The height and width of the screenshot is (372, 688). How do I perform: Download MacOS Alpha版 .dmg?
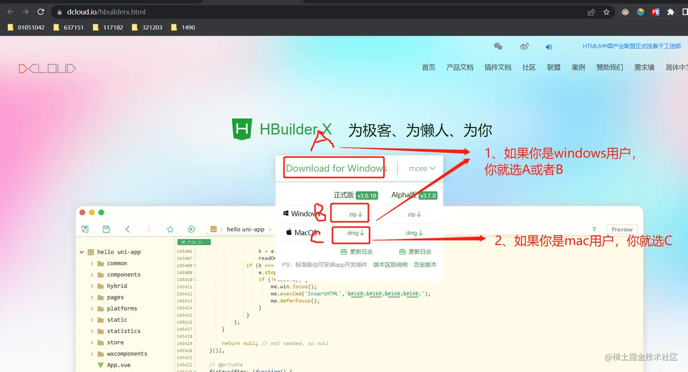(x=414, y=233)
